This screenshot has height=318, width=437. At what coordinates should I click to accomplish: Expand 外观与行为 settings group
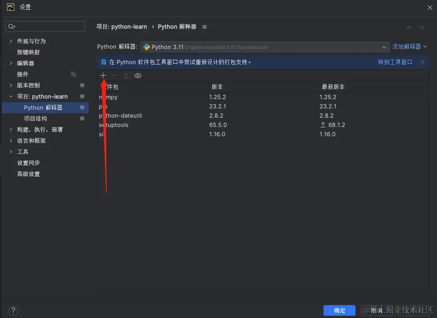(11, 41)
